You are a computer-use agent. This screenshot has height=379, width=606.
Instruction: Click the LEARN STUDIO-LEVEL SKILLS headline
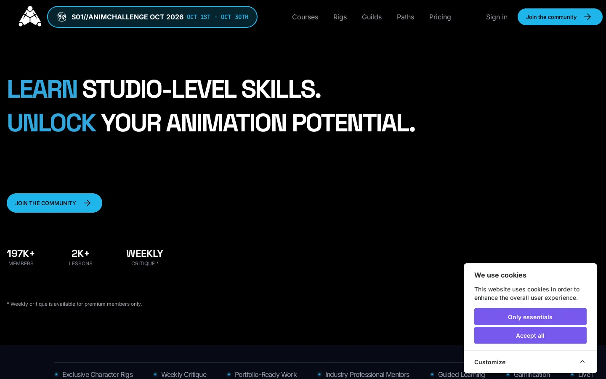pos(164,89)
